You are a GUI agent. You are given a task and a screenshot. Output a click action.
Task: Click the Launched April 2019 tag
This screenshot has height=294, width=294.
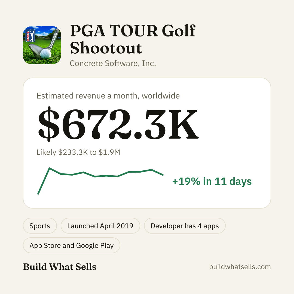[100, 226]
